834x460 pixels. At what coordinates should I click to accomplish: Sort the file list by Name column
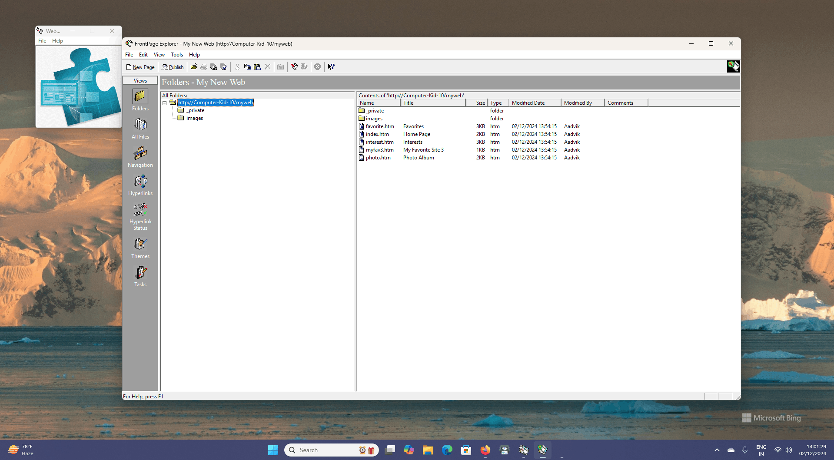379,103
